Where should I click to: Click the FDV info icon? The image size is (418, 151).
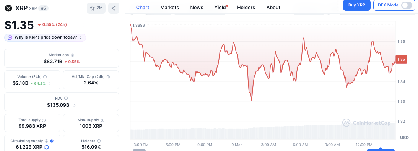(x=66, y=98)
